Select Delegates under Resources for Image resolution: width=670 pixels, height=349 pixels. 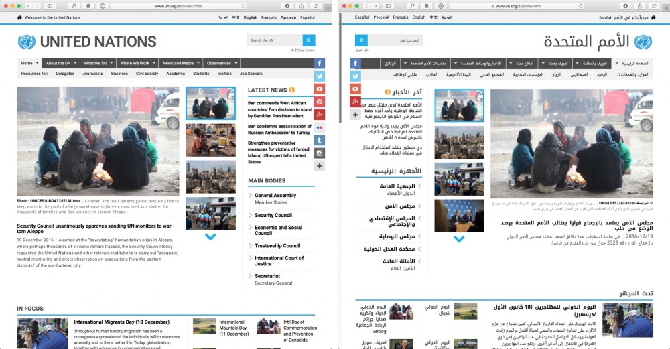(x=65, y=74)
